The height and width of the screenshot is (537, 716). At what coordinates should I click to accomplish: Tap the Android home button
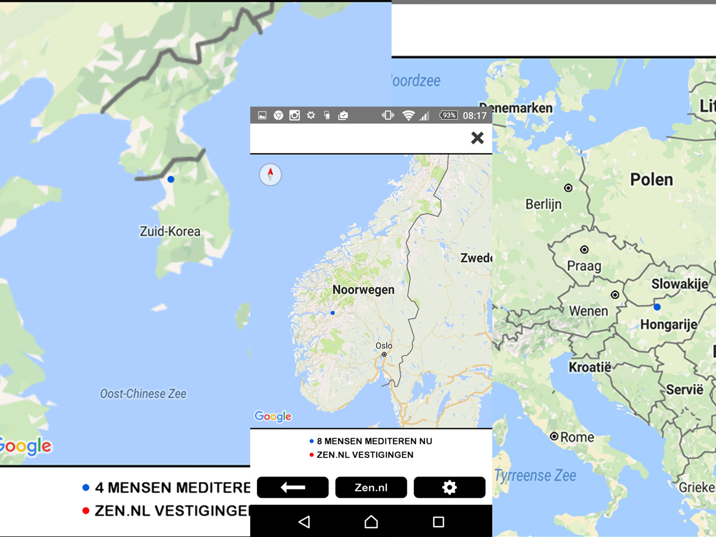371,522
